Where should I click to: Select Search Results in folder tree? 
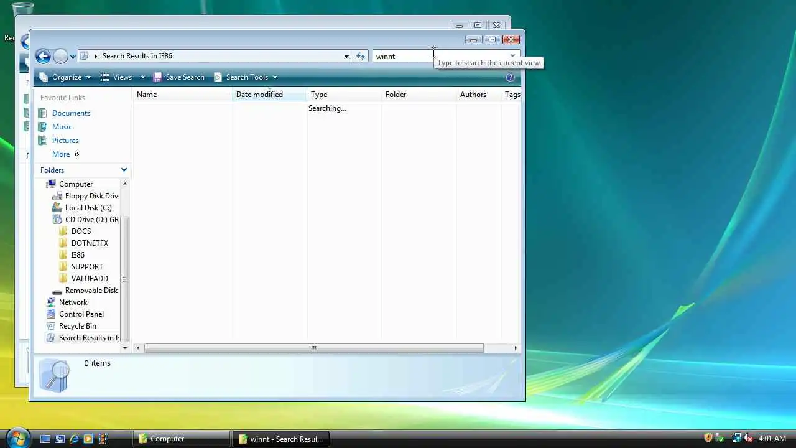90,338
